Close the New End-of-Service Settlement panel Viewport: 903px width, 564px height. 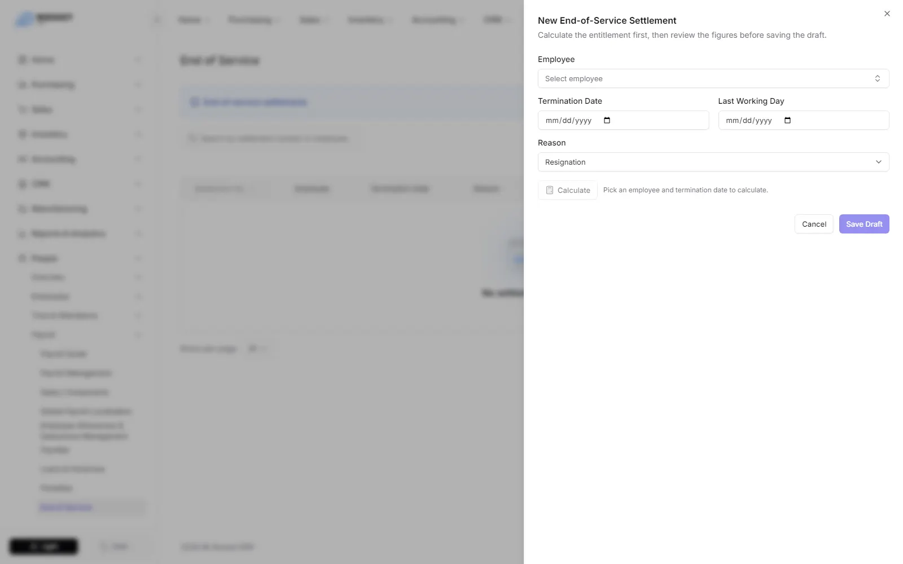click(x=887, y=14)
